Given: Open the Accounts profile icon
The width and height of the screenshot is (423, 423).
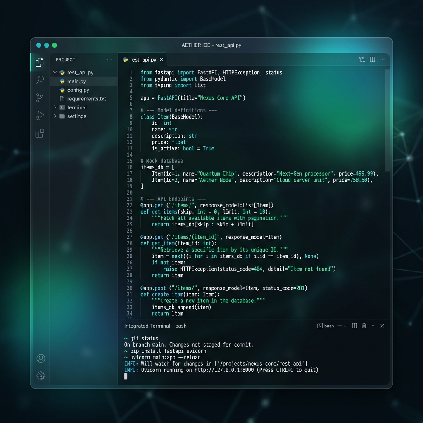Looking at the screenshot, I should pos(41,358).
